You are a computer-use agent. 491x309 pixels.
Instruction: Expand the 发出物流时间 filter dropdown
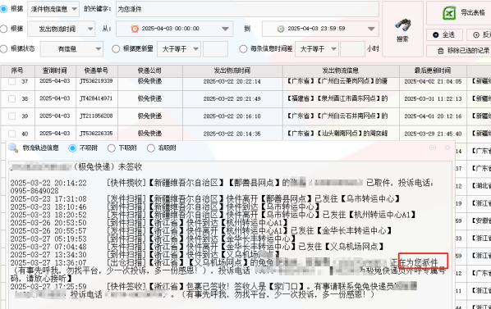(62, 29)
